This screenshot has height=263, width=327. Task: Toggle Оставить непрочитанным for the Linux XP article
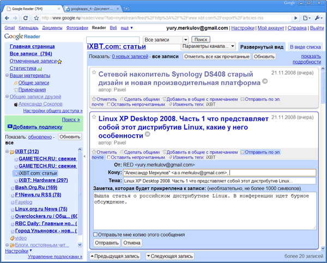(x=136, y=157)
